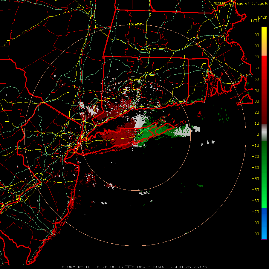The height and width of the screenshot is (269, 269).
Task: Click the 13 JUN 25 date text
Action: 179,267
